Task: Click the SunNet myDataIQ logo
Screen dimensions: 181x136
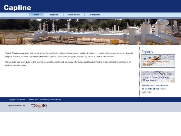Action: pyautogui.click(x=39, y=106)
